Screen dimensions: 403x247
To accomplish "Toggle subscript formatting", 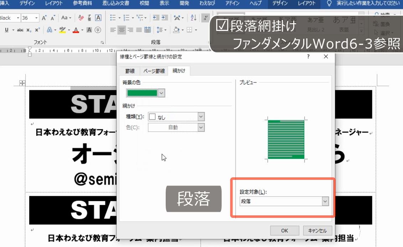I will (29, 30).
